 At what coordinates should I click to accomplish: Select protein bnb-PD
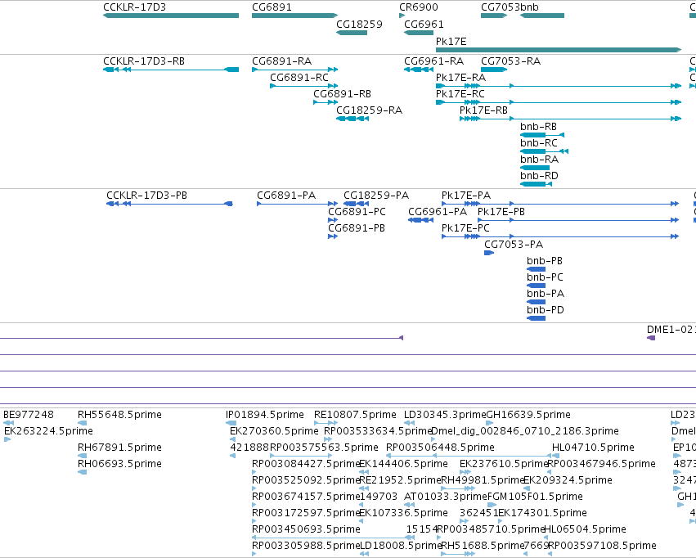point(537,319)
